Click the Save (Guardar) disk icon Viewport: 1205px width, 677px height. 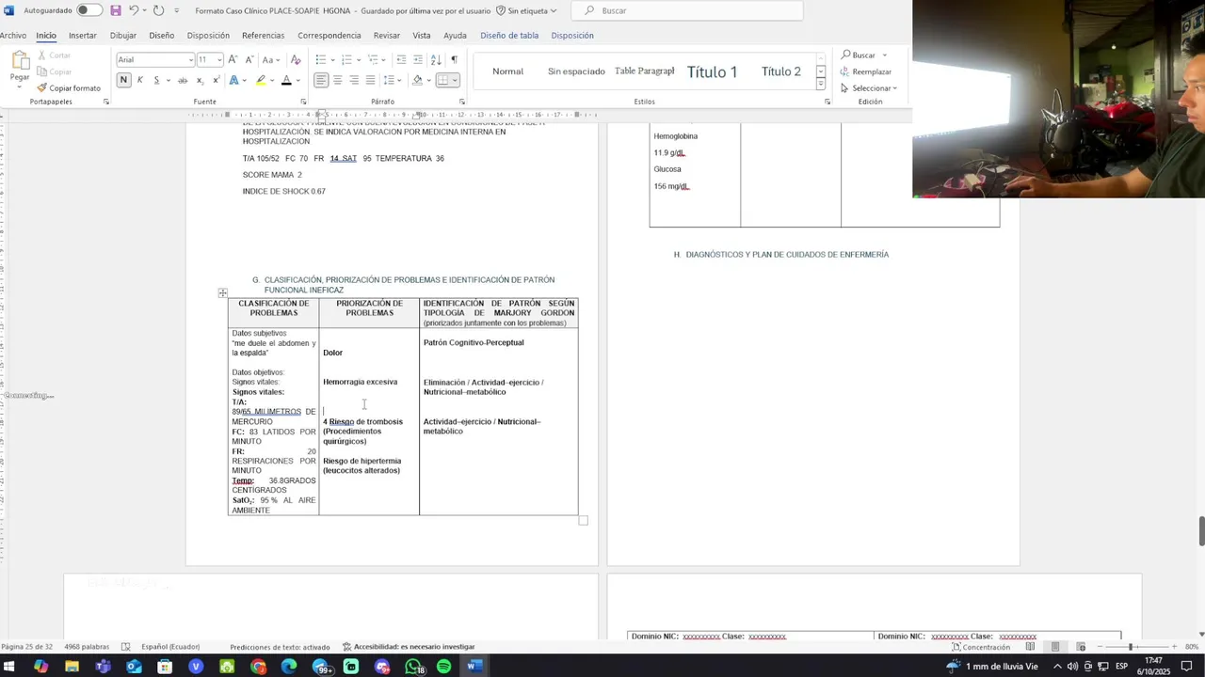pos(116,10)
